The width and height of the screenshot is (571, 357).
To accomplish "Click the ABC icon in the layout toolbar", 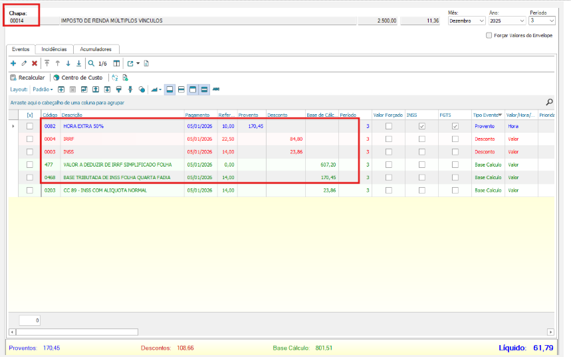I will [x=216, y=89].
